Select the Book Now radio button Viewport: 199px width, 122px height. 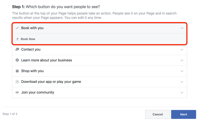(x=17, y=39)
